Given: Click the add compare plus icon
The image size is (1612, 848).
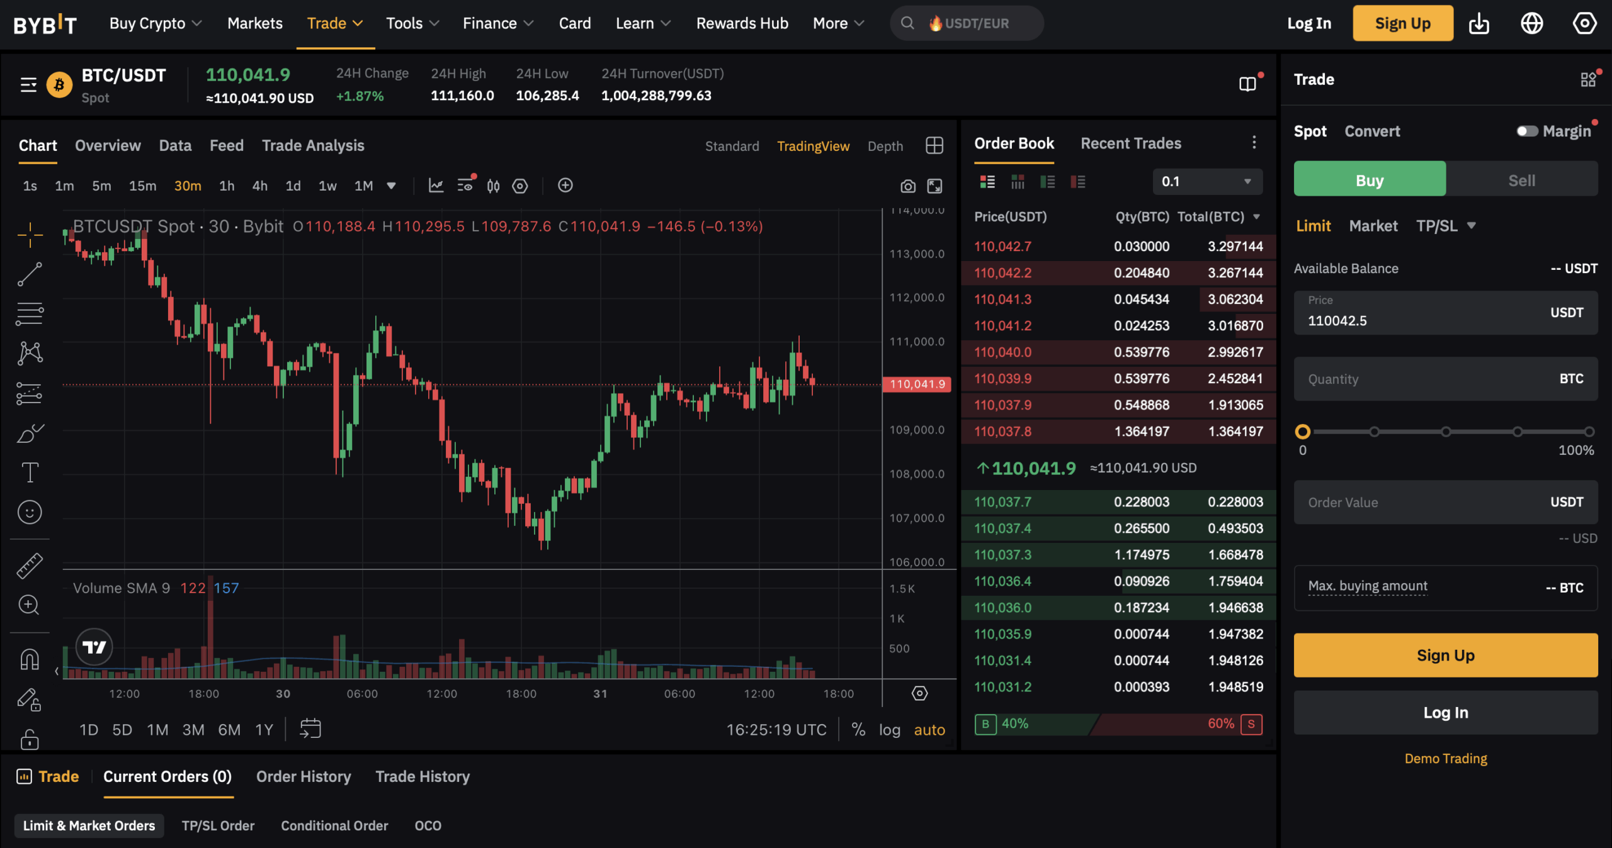Looking at the screenshot, I should click(x=565, y=186).
